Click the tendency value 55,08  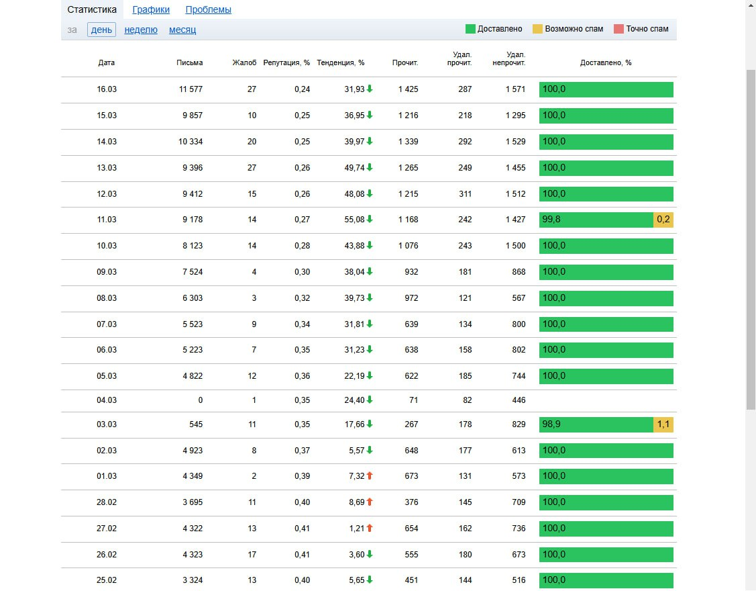tap(354, 219)
